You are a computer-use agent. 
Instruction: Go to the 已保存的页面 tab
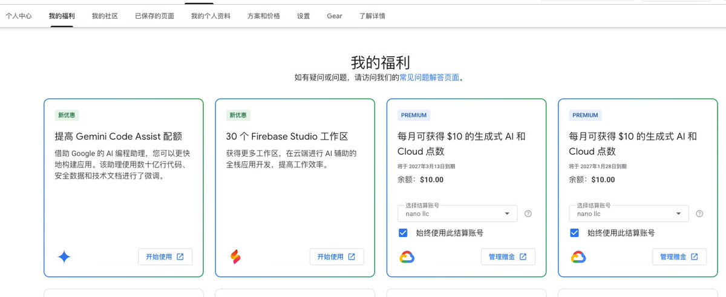pyautogui.click(x=154, y=16)
